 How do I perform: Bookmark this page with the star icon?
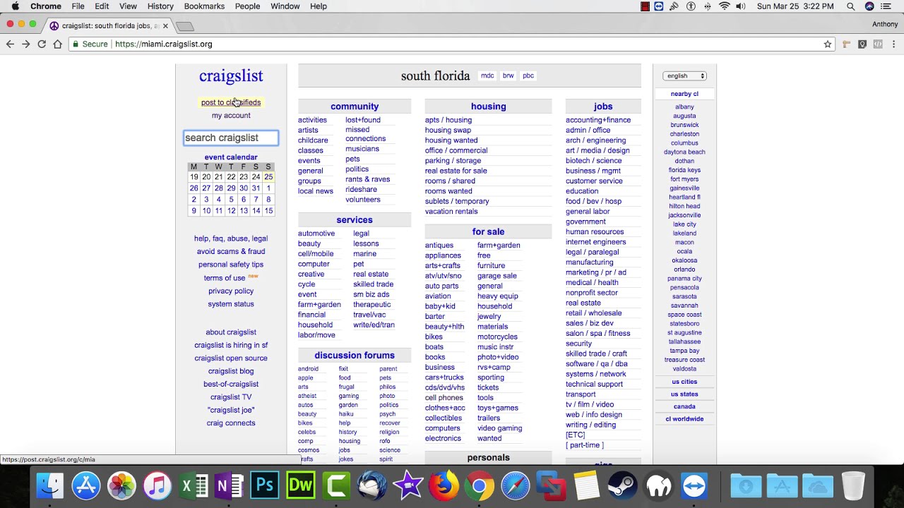pos(828,44)
